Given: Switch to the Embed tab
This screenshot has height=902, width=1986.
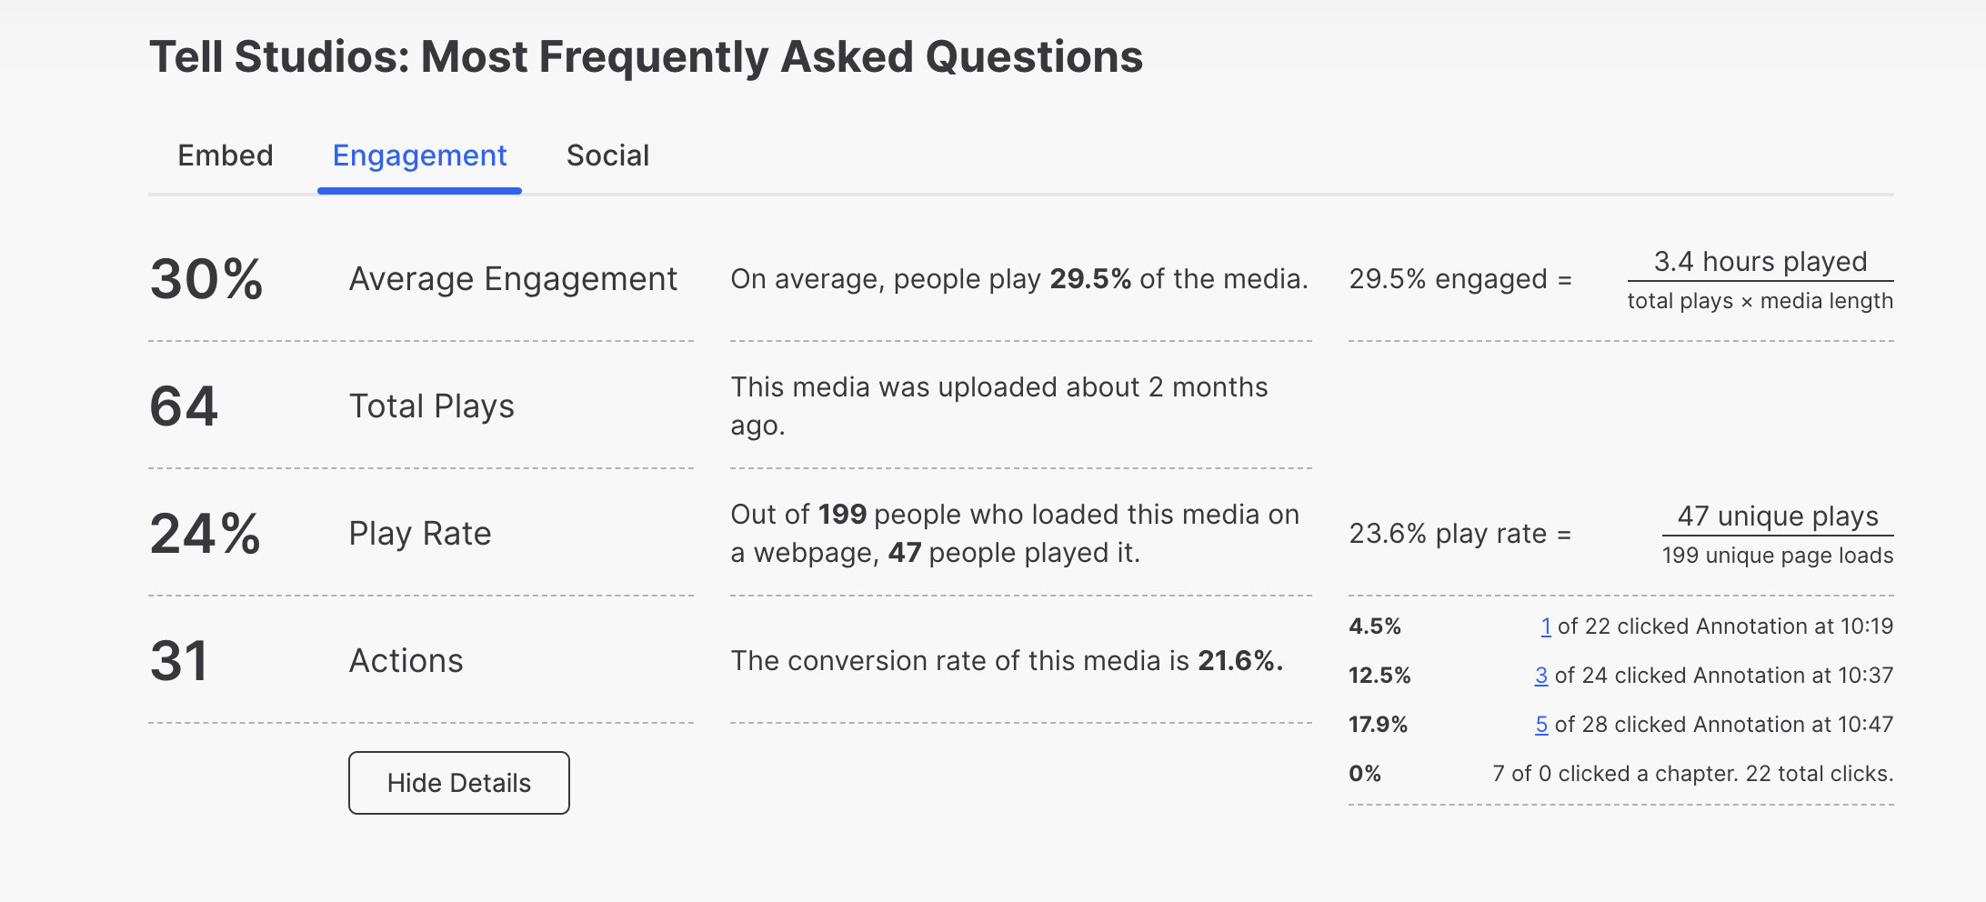Looking at the screenshot, I should pos(225,155).
